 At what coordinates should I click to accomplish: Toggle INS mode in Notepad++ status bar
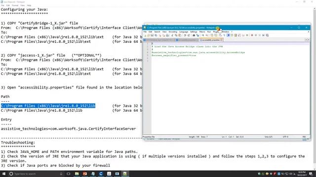(x=304, y=137)
